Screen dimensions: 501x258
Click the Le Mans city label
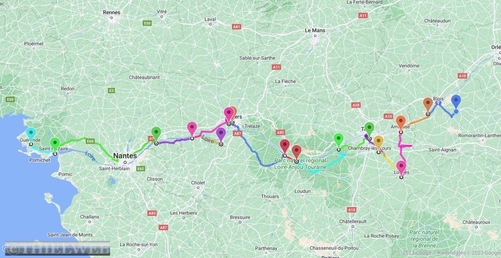tap(315, 30)
